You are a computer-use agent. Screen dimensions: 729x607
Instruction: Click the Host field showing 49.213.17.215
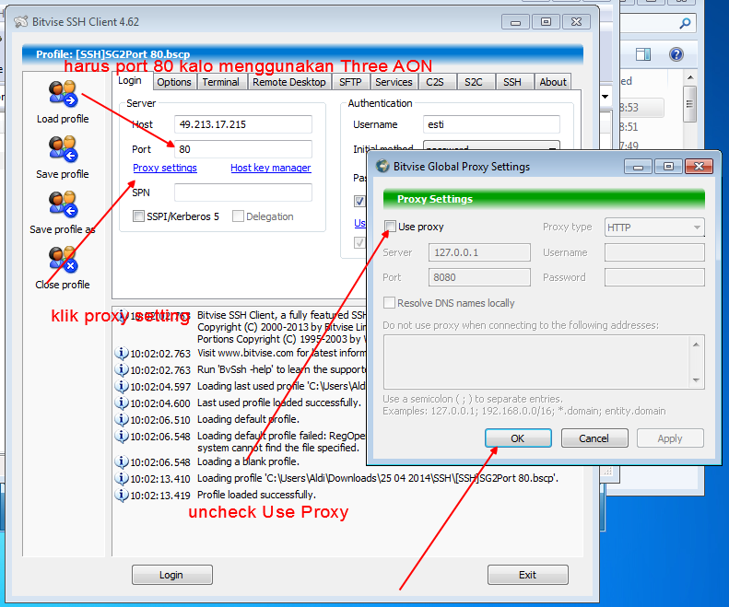tap(243, 124)
